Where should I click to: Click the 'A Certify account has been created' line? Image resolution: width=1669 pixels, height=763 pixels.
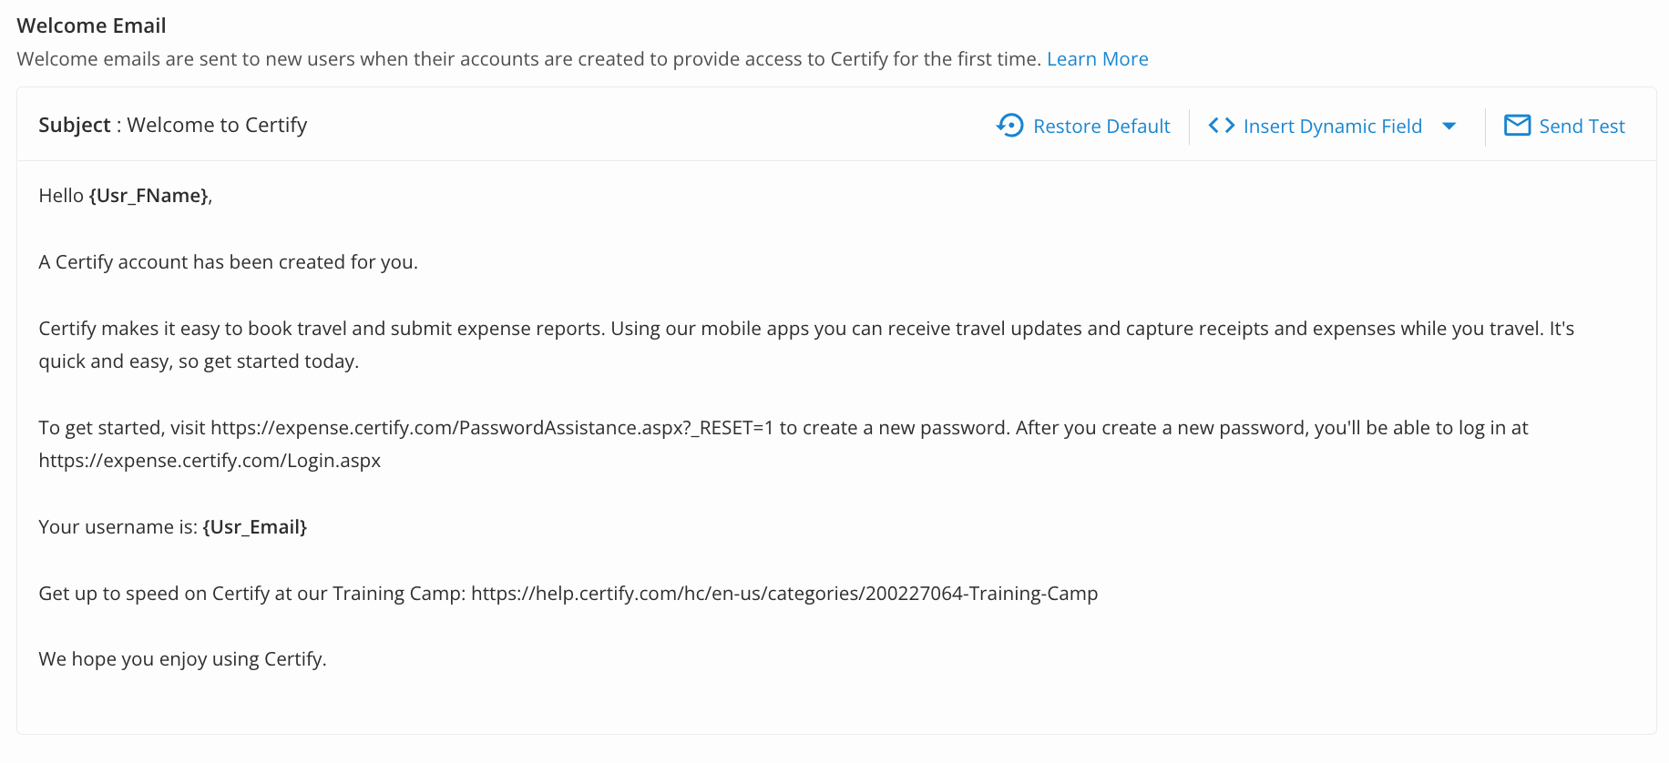[228, 262]
